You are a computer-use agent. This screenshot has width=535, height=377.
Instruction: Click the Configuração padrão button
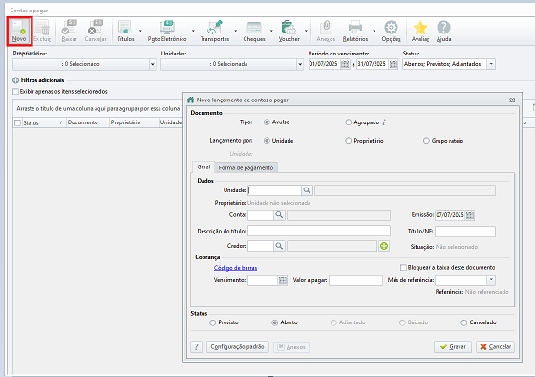(238, 347)
